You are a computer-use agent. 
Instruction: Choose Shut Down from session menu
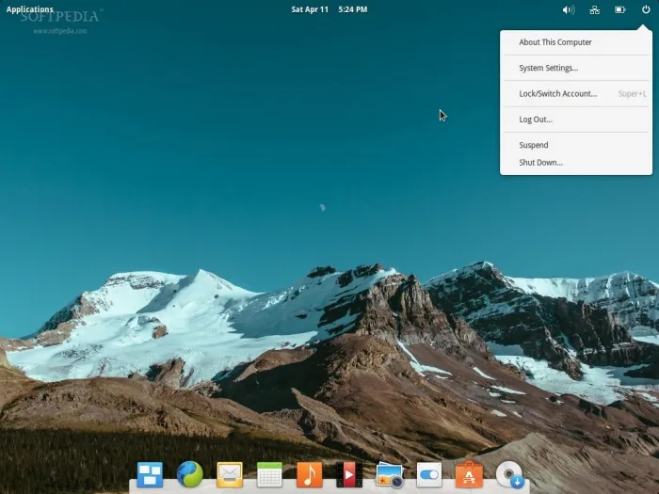pyautogui.click(x=541, y=163)
